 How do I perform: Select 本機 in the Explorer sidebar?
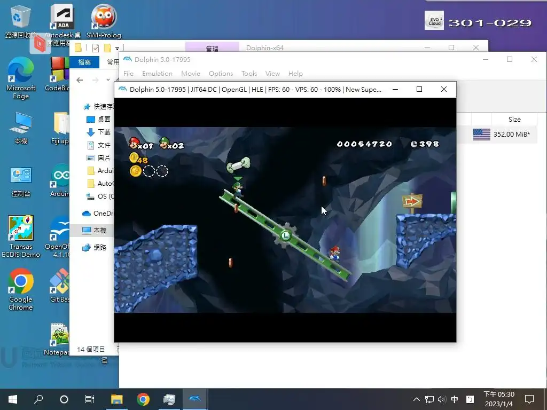[x=94, y=231]
